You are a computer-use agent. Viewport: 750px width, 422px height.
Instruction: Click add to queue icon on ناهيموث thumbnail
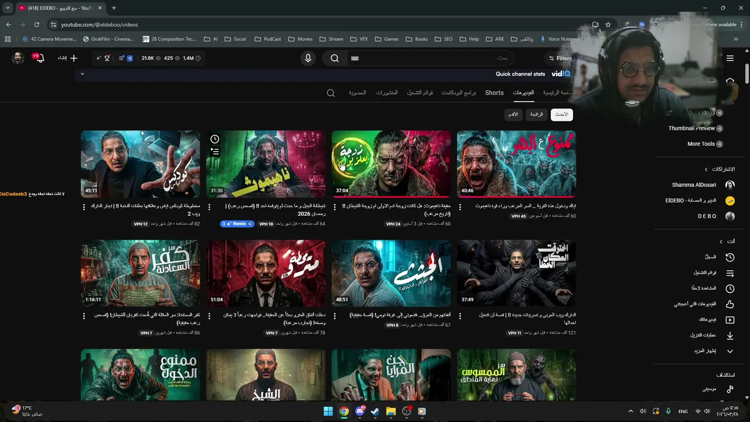[215, 151]
